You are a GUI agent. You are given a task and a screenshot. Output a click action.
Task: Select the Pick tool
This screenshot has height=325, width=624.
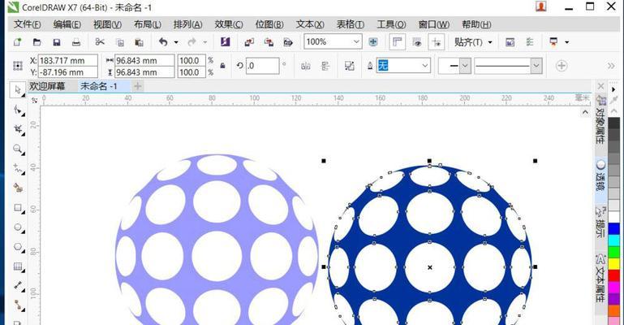point(18,90)
